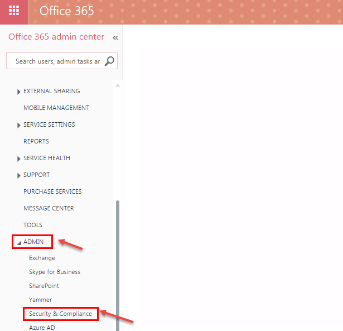Open Security & Compliance
The width and height of the screenshot is (343, 331).
[60, 314]
